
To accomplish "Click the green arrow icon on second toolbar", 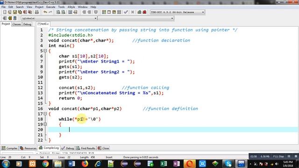I will 10,18.
